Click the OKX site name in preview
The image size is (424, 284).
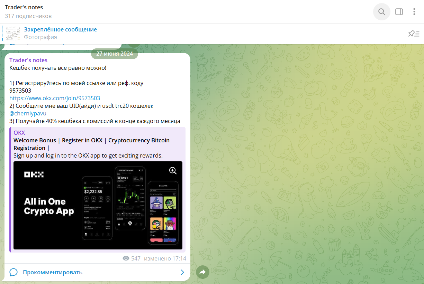coord(19,133)
